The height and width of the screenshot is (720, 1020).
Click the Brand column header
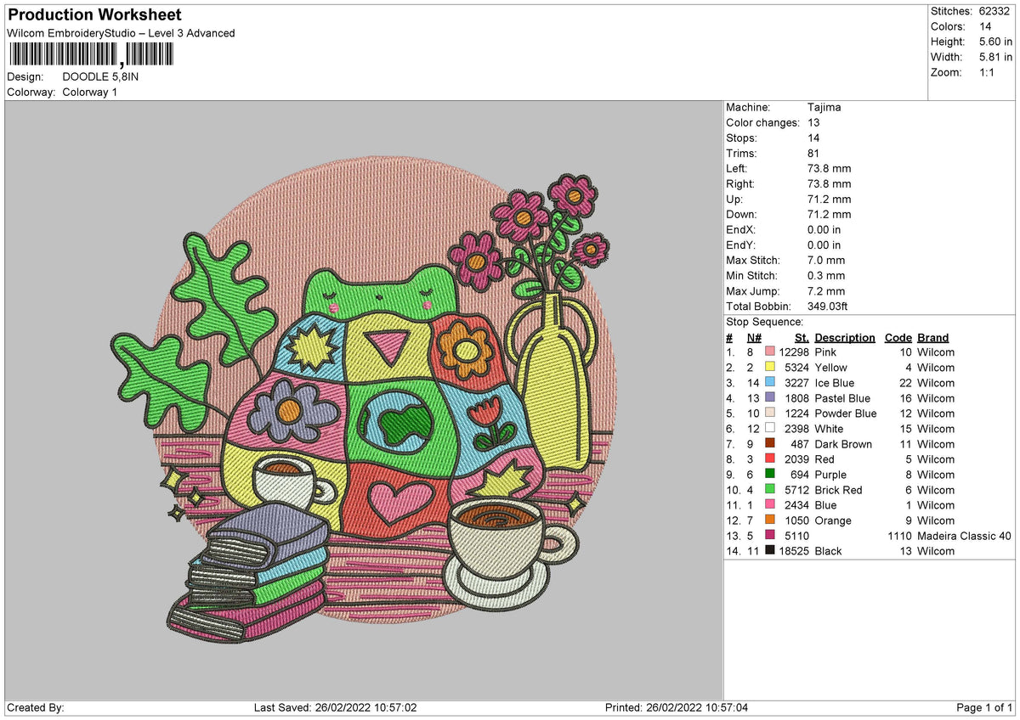(x=933, y=337)
